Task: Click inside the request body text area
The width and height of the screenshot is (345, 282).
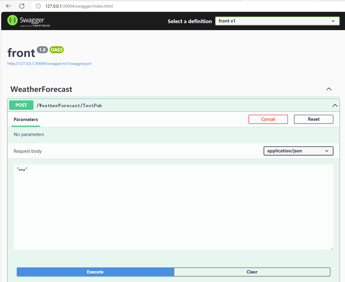Action: (173, 207)
